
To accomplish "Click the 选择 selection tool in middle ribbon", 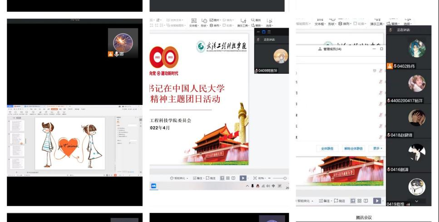I will coord(269,21).
